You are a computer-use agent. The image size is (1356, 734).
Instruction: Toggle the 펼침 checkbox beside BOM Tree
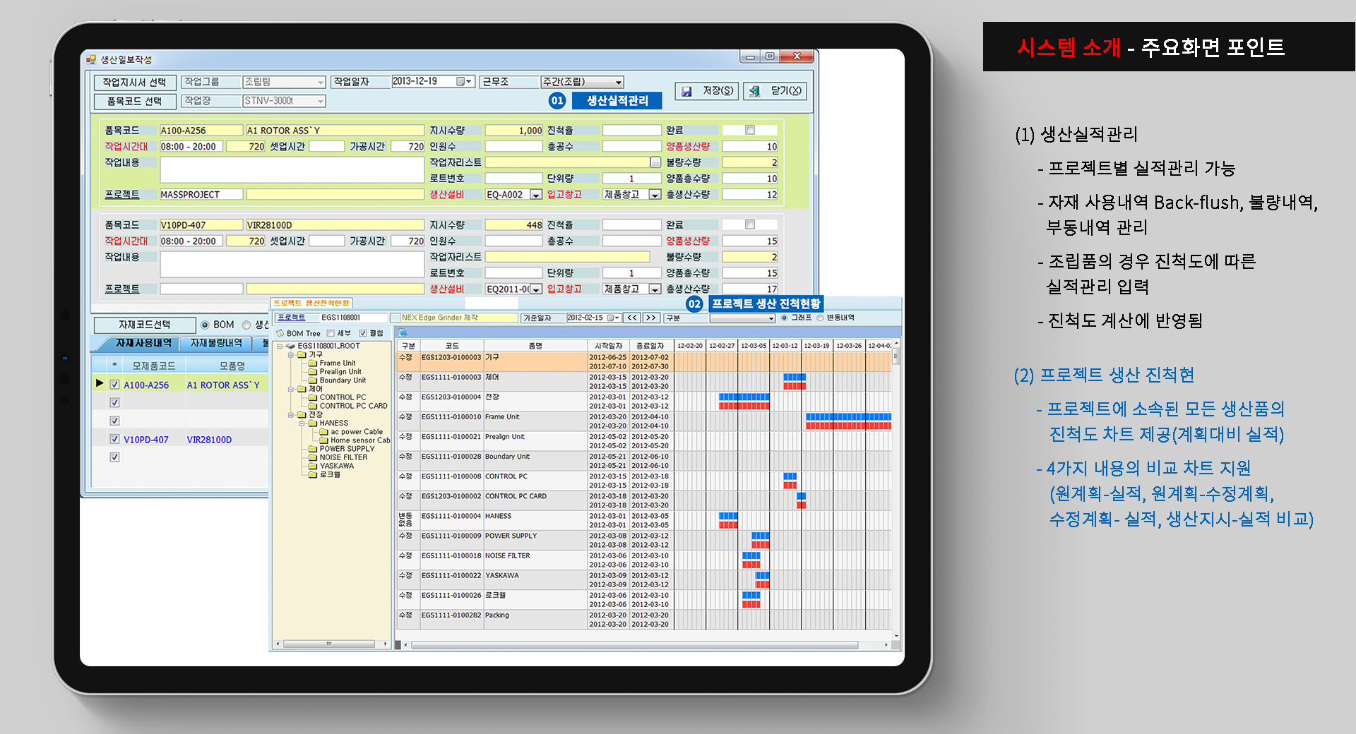(363, 333)
